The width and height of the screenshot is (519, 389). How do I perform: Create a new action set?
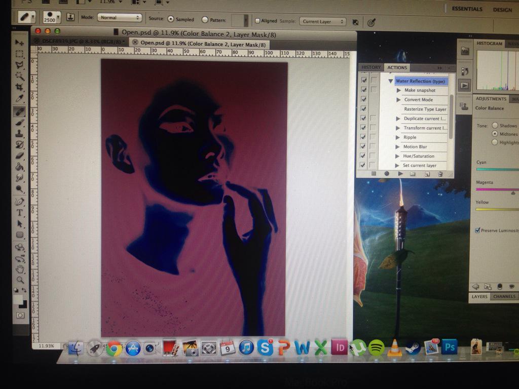click(x=413, y=174)
